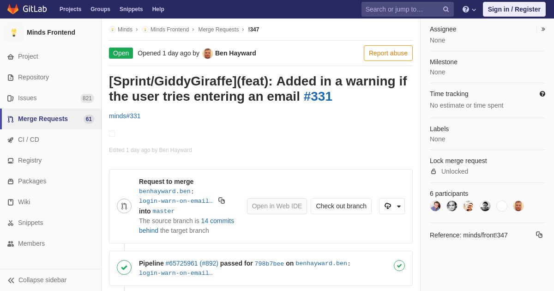Open the minds#331 link

(x=125, y=116)
